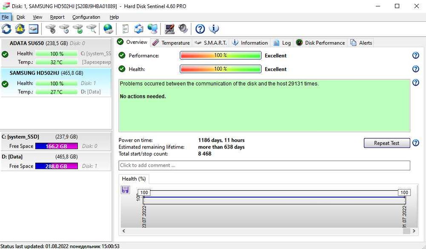Viewport: 426px width, 249px height.
Task: Click the Repeat Test button
Action: pos(387,143)
